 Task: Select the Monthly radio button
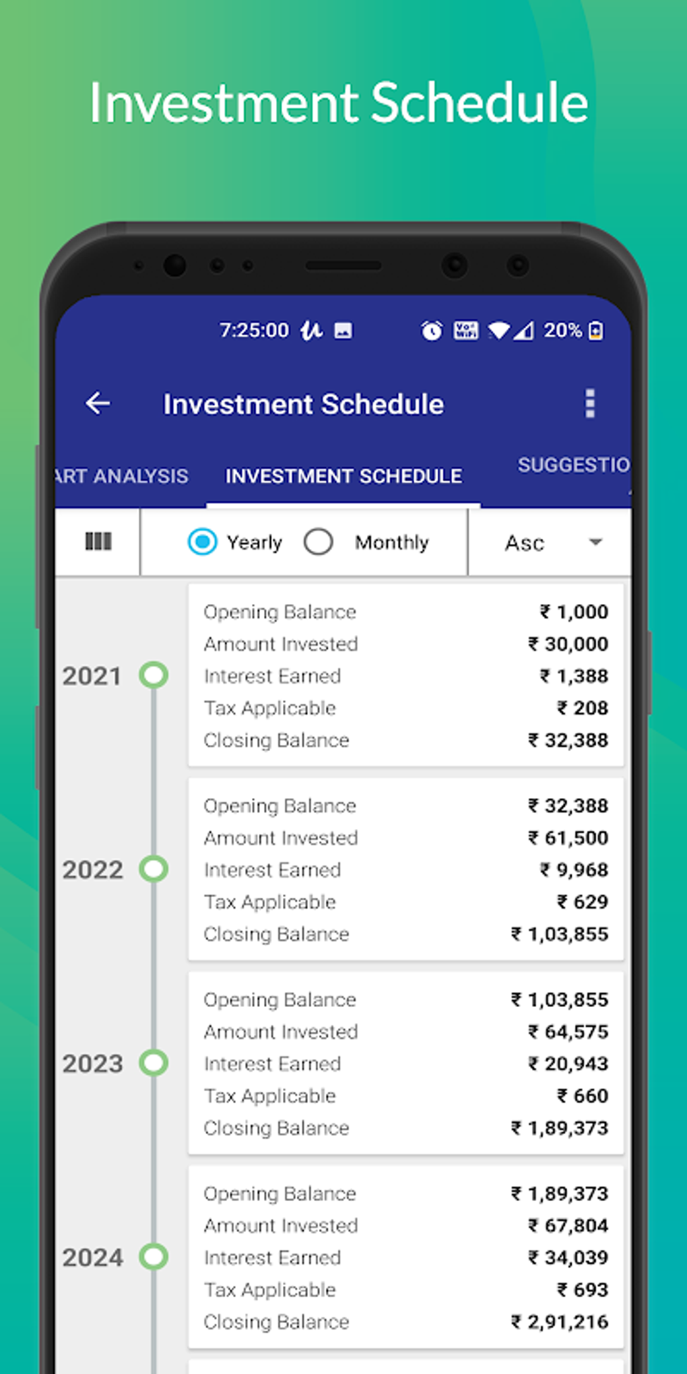pos(319,542)
